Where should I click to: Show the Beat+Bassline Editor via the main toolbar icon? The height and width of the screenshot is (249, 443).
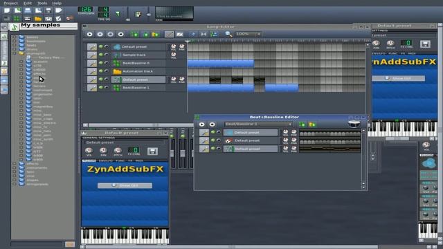point(17,19)
